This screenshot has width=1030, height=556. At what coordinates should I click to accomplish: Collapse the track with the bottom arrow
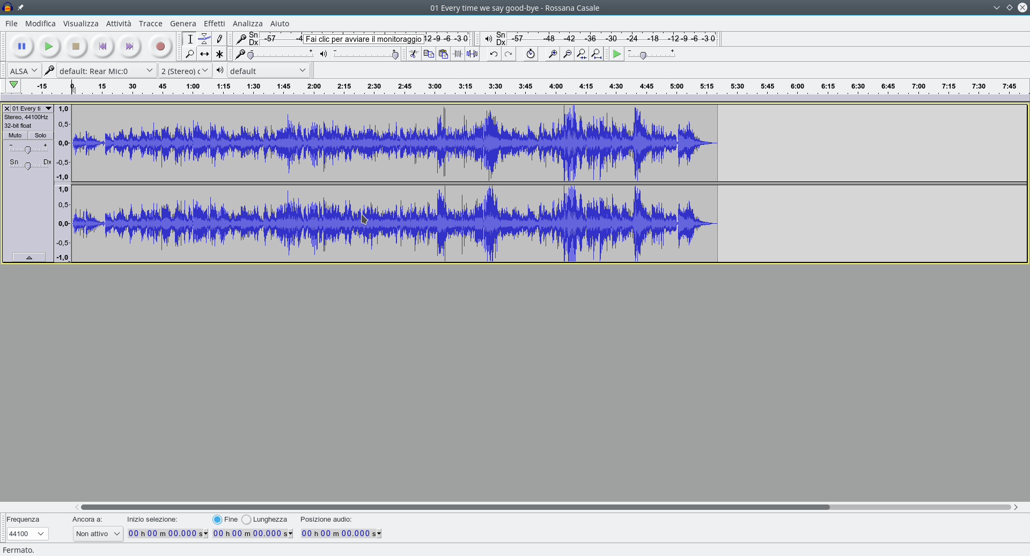click(x=29, y=258)
